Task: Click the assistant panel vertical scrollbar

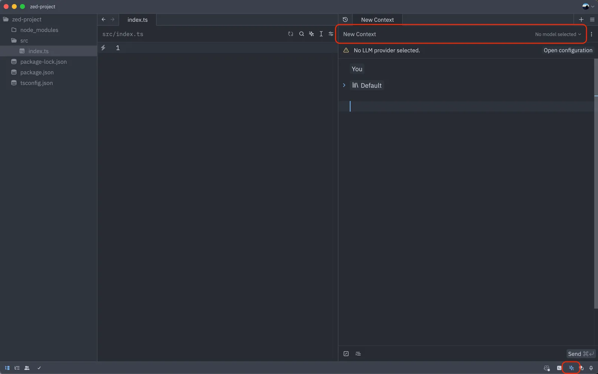Action: [596, 183]
